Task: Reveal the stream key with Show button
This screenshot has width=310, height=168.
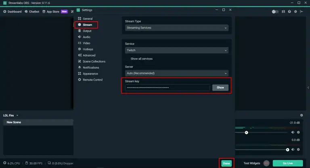Action: (220, 88)
